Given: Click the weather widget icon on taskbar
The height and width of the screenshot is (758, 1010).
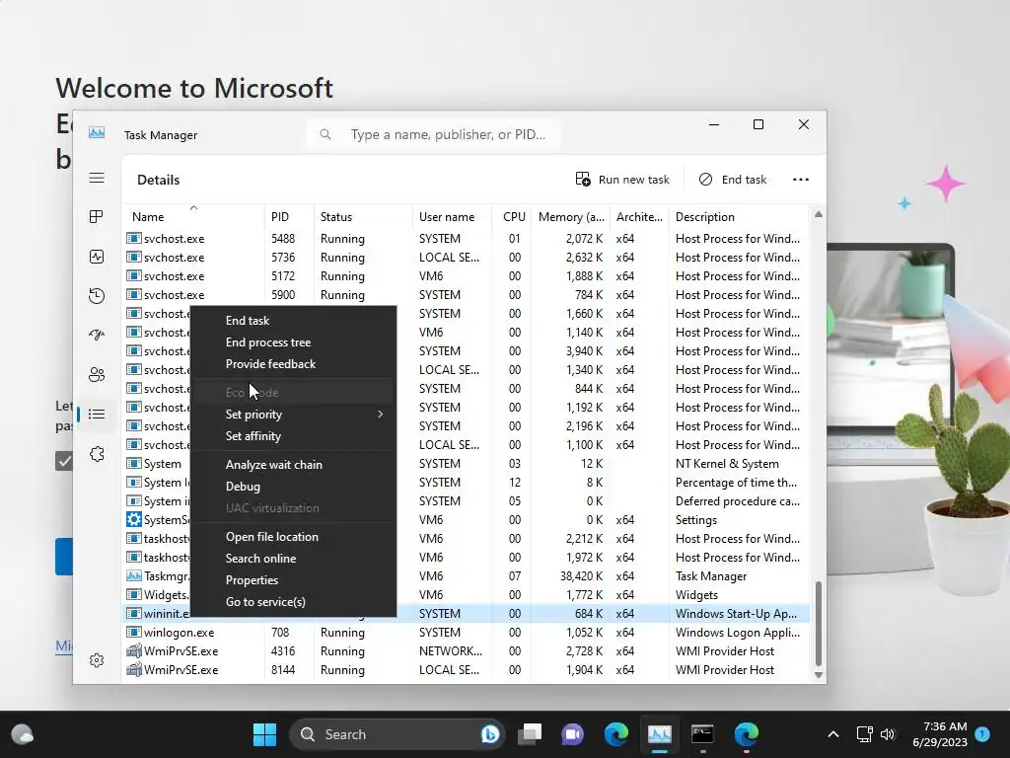Looking at the screenshot, I should [x=23, y=734].
